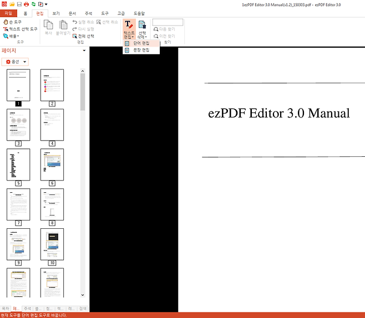Open the 배율 zoom dropdown
The width and height of the screenshot is (365, 318).
click(x=11, y=36)
